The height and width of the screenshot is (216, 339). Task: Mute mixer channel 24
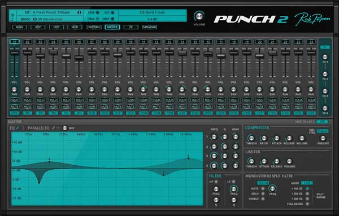[x=311, y=107]
